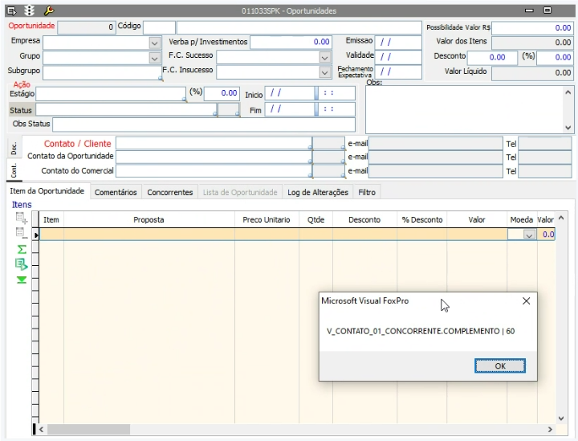Expand the Empresa dropdown
The width and height of the screenshot is (578, 441).
155,42
